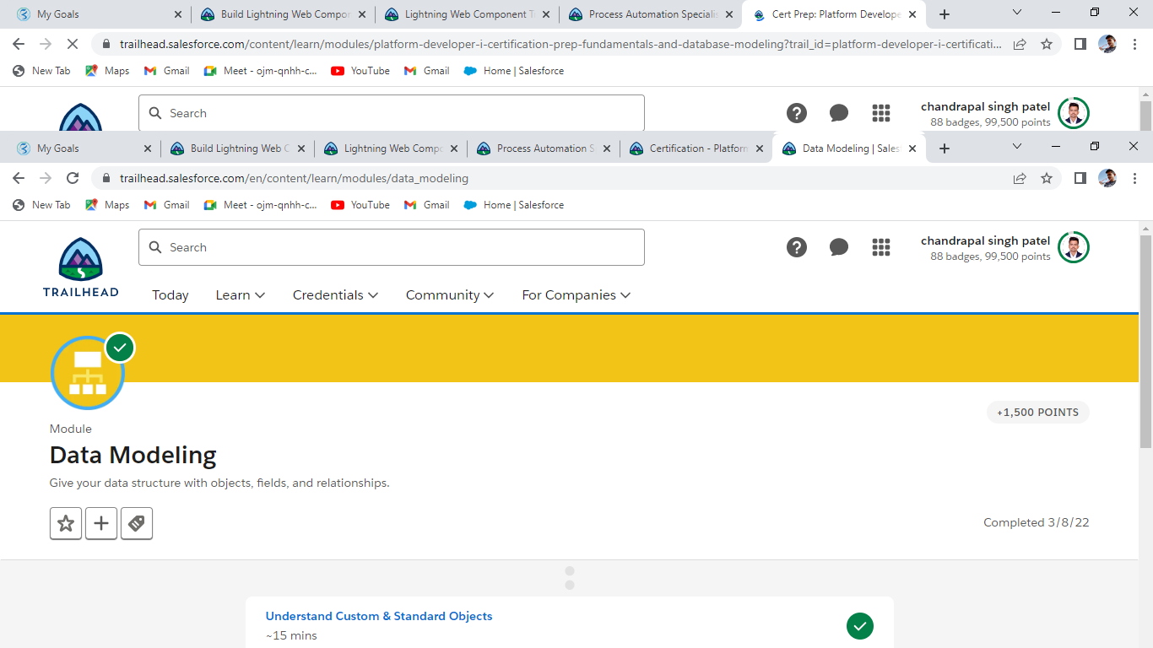
Task: Open the help question mark icon
Action: [x=797, y=247]
